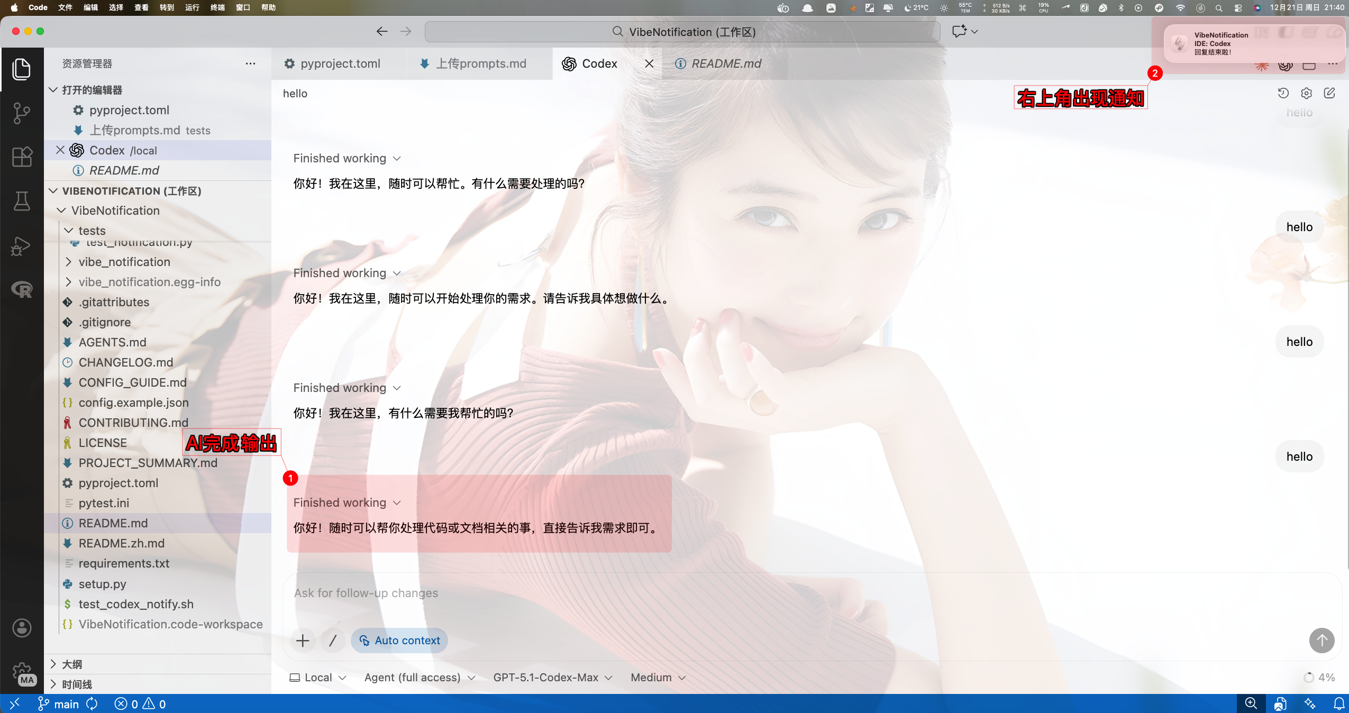This screenshot has height=713, width=1349.
Task: Open README.zh.md in the explorer
Action: coord(121,543)
